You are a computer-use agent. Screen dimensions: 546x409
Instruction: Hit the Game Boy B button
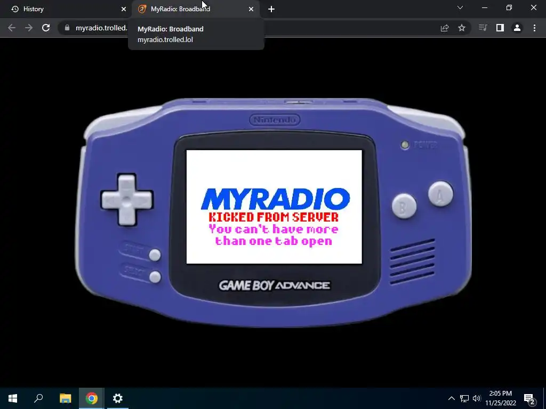point(404,206)
